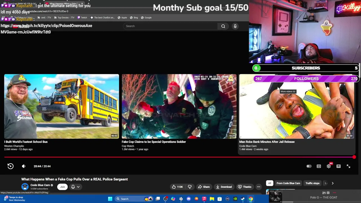This screenshot has height=203, width=361.
Task: Go fullscreen with the expand icon
Action: (x=348, y=166)
